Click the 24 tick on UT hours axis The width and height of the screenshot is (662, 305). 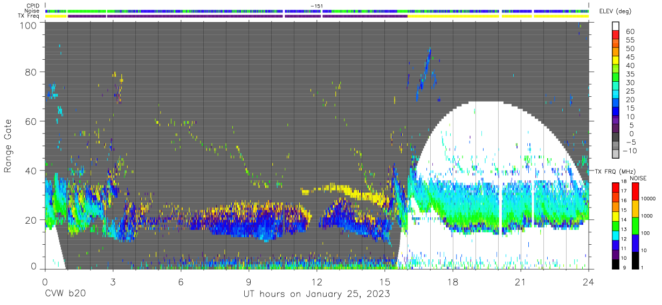pyautogui.click(x=589, y=281)
